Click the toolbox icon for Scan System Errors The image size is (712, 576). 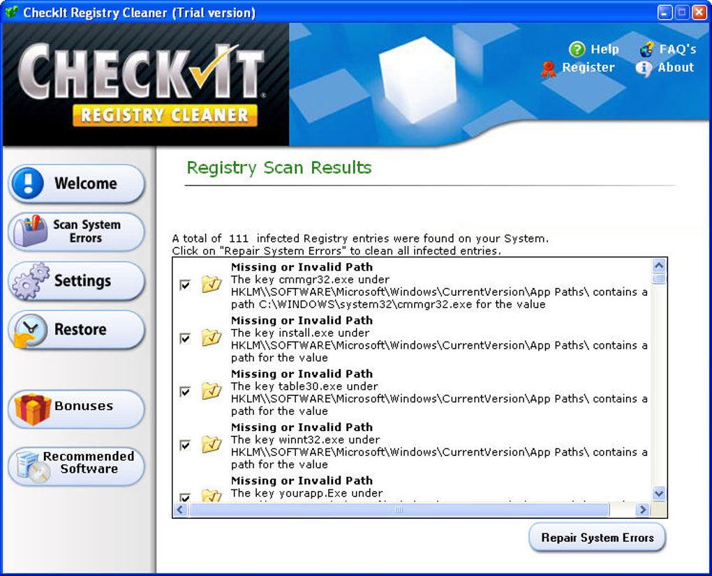[x=31, y=231]
